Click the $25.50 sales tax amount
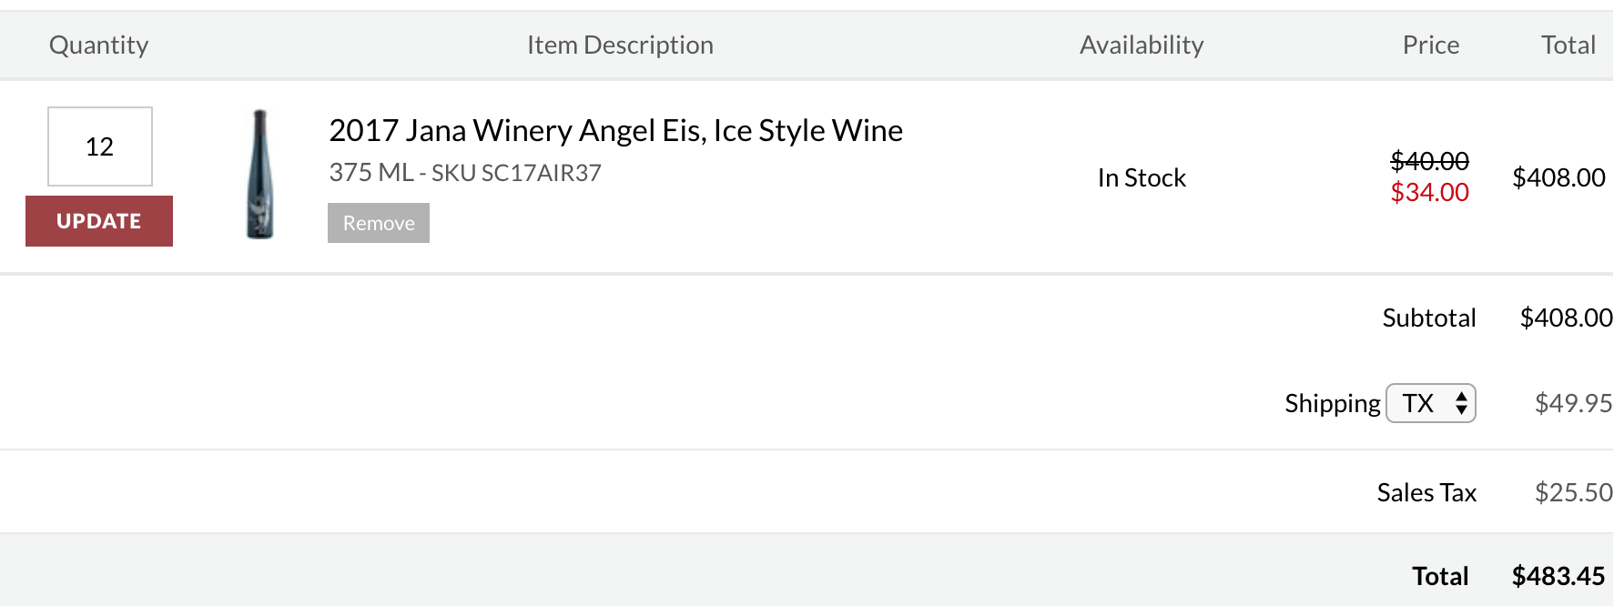The height and width of the screenshot is (606, 1624). (1573, 492)
